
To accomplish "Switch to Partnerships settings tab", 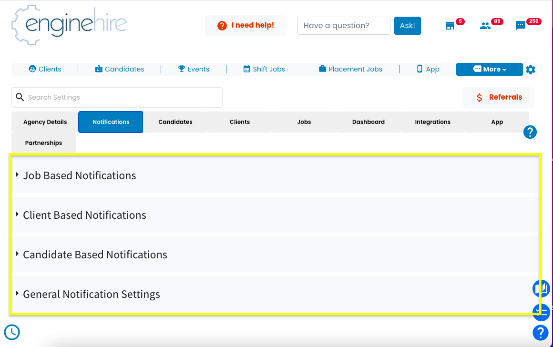I will coord(43,143).
